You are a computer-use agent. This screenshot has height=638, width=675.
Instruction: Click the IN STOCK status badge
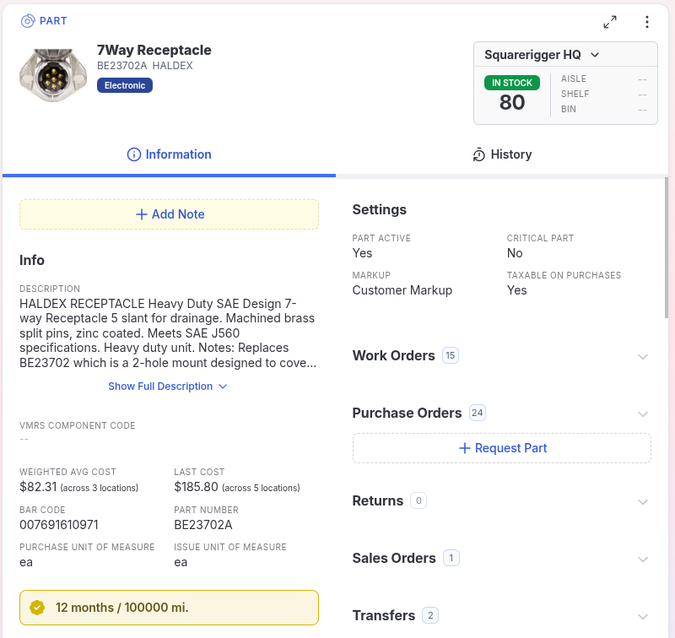click(512, 83)
